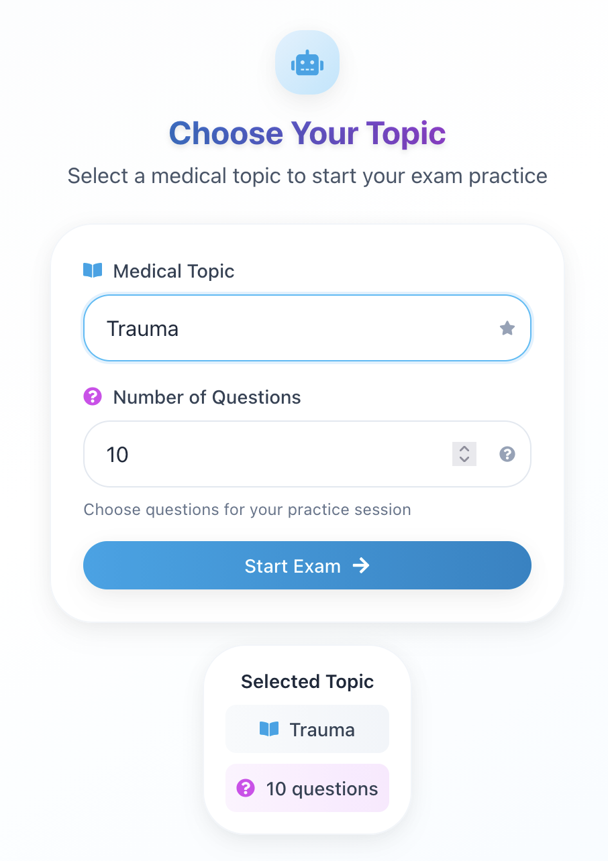Click the 'Choose questions for your practice session' hint

click(247, 510)
